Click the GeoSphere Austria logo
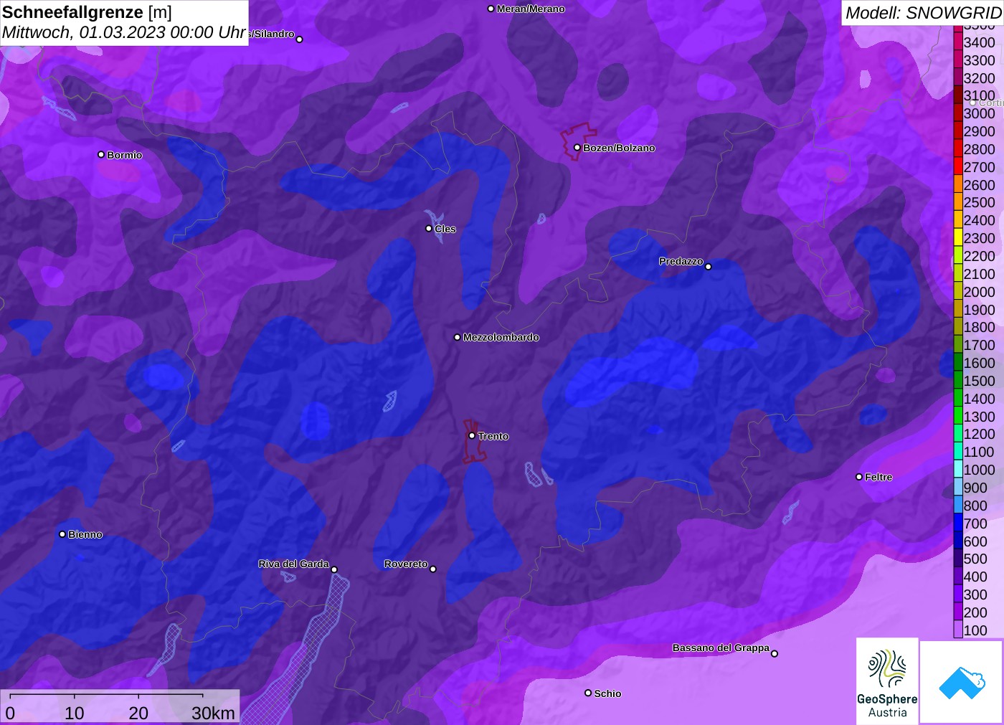 tap(887, 681)
